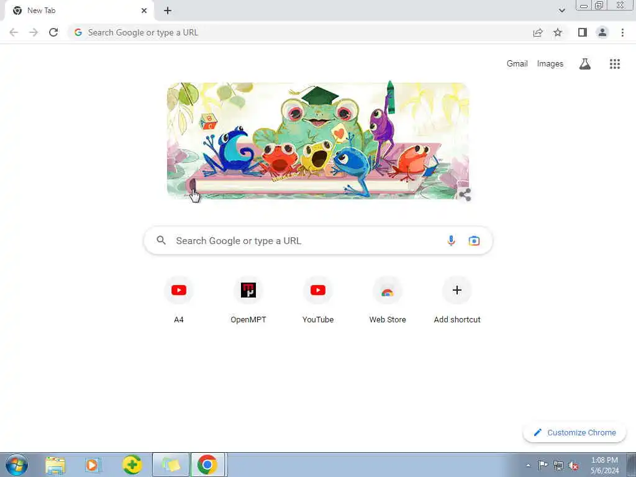636x477 pixels.
Task: Open the Customize Chrome button
Action: [575, 432]
